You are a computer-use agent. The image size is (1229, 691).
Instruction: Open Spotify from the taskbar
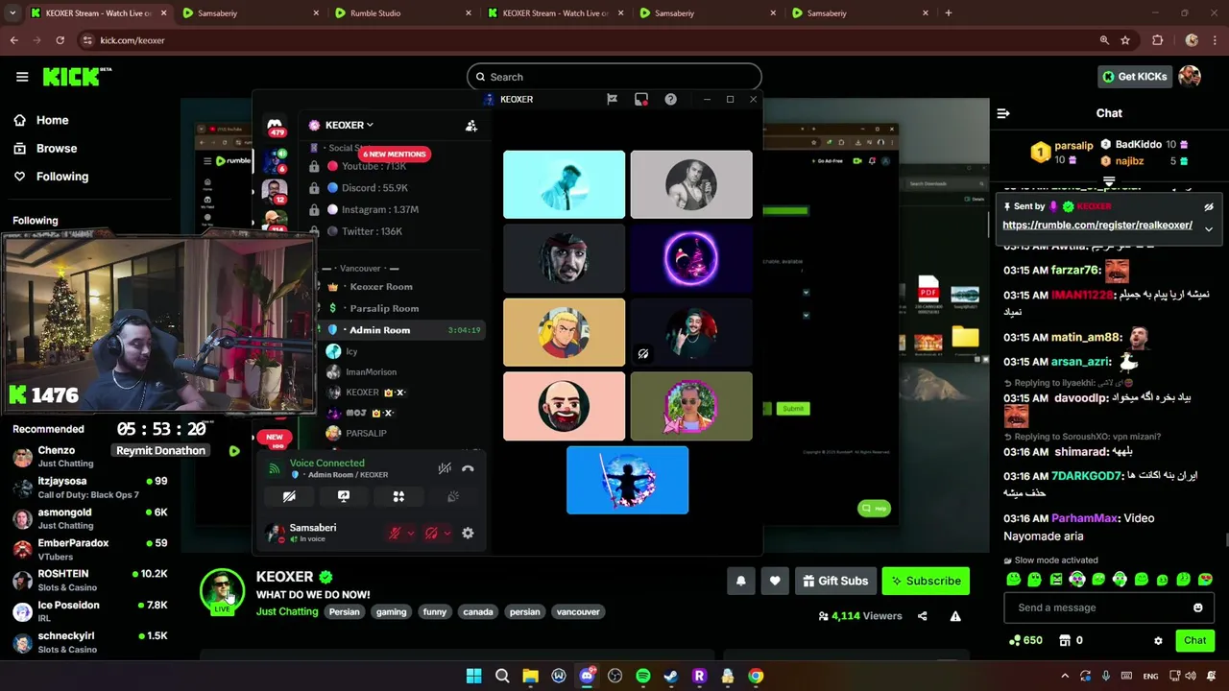tap(643, 676)
